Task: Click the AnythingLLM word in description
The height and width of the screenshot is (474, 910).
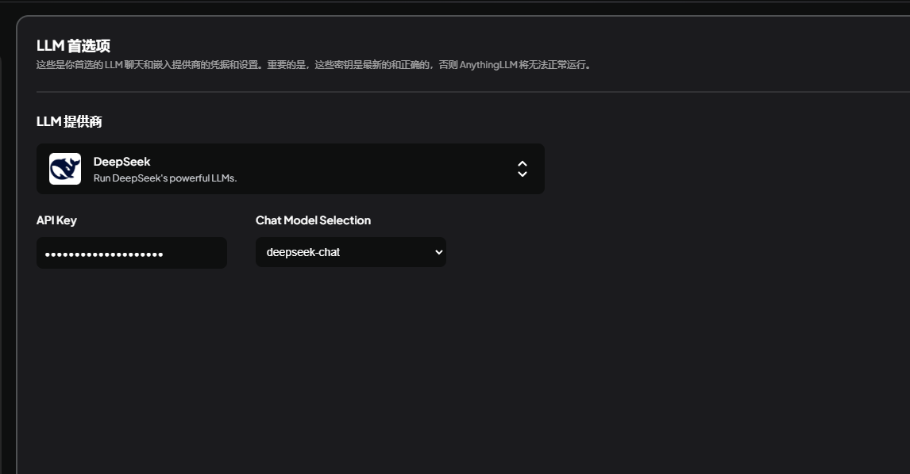Action: coord(488,65)
